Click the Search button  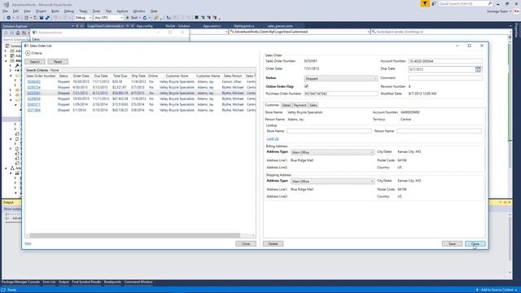35,62
